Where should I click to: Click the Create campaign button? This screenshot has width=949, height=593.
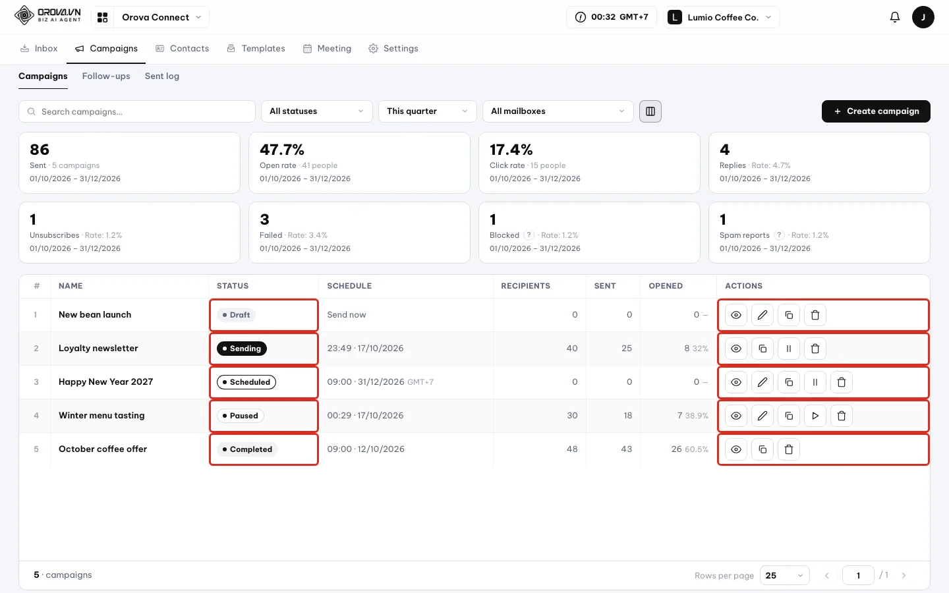click(x=876, y=111)
